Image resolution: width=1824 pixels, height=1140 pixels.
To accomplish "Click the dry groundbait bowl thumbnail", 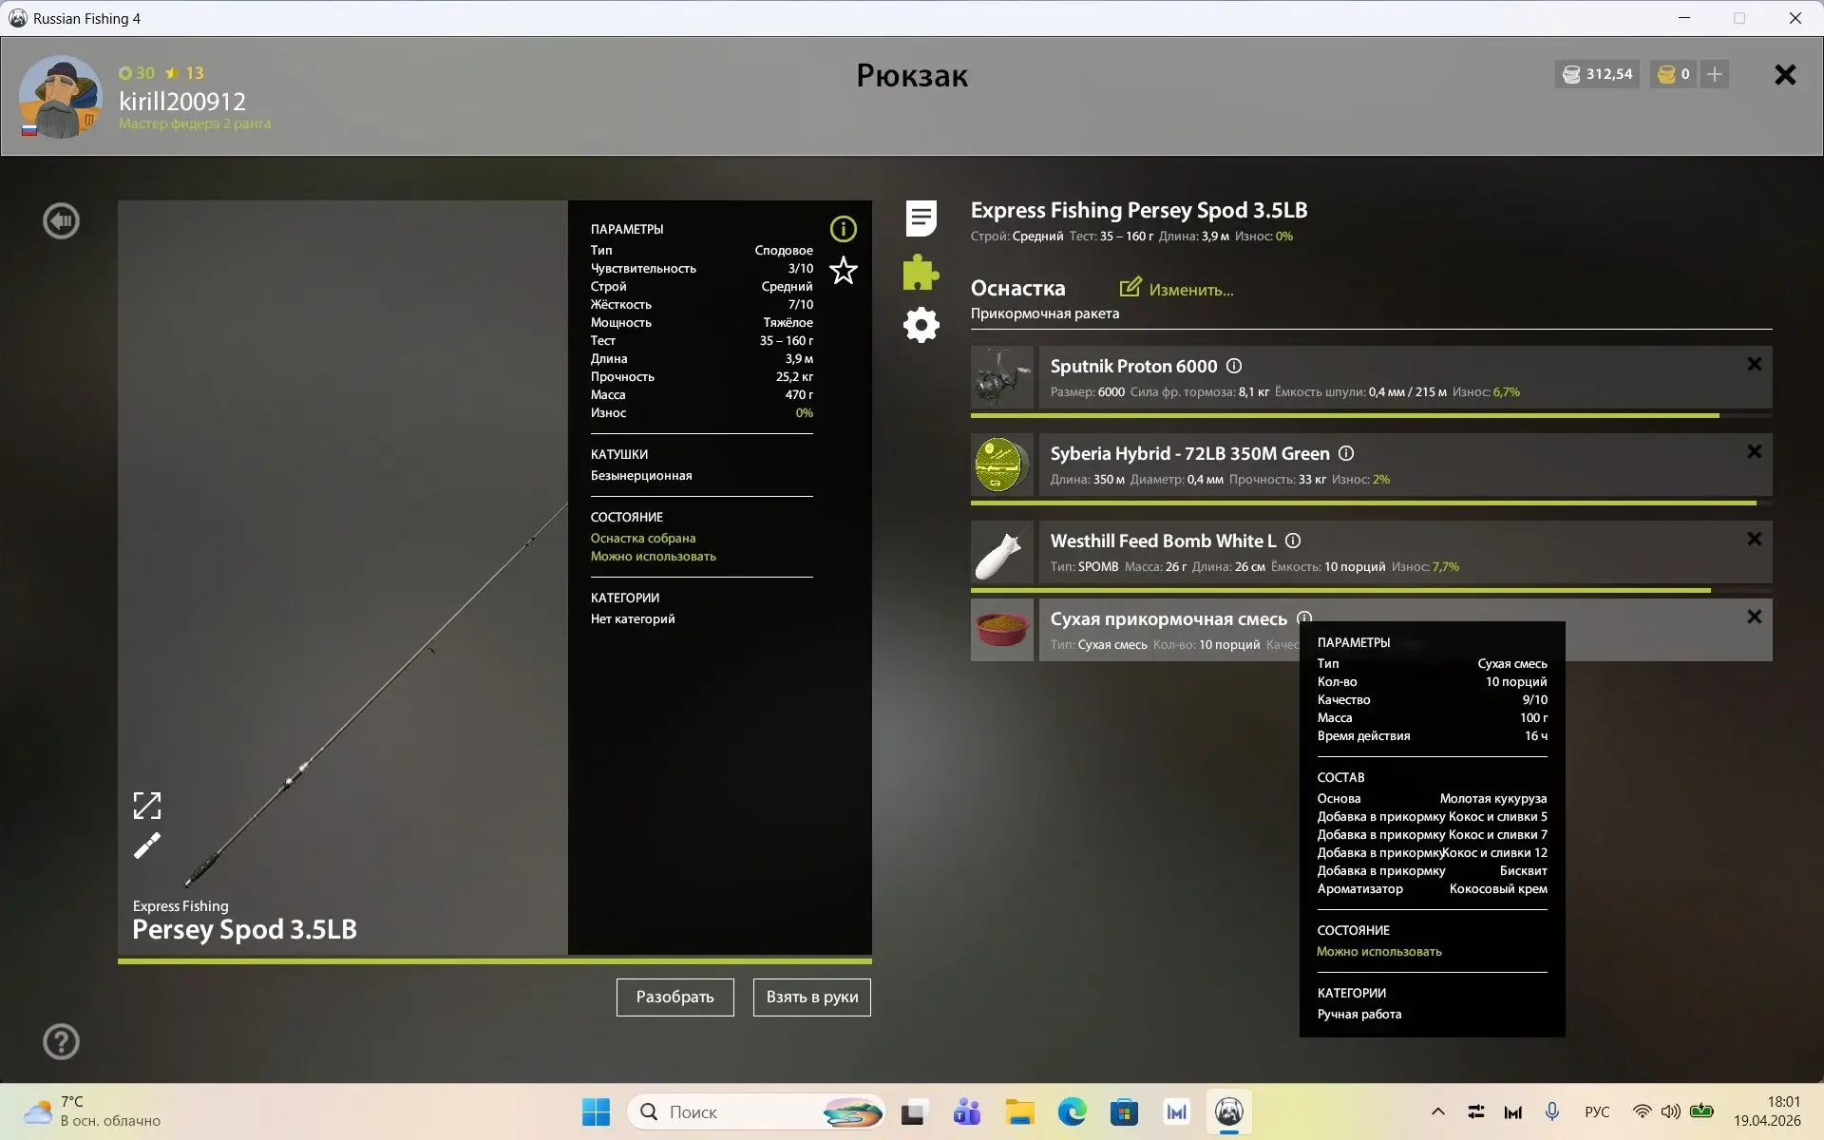I will click(x=1002, y=629).
